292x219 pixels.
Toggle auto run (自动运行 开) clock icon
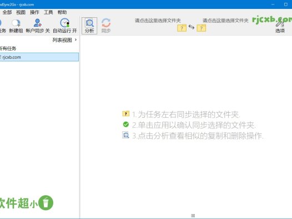pos(65,23)
